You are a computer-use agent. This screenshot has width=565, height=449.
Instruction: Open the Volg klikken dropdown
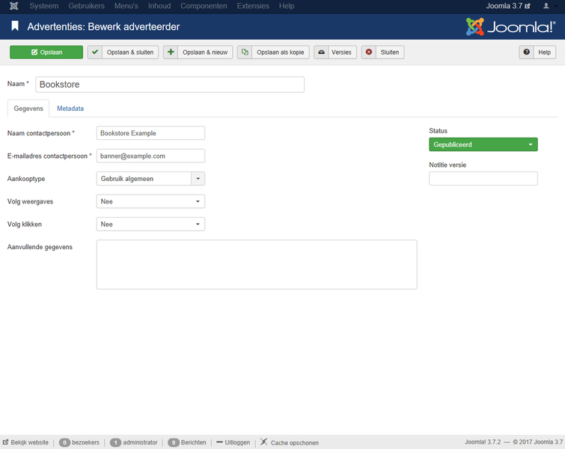tap(150, 224)
